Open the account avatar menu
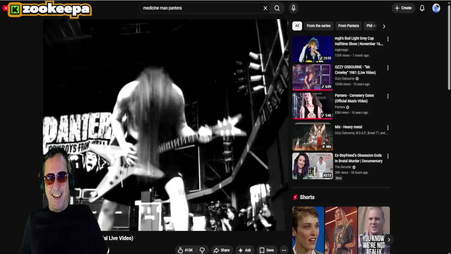The height and width of the screenshot is (254, 451). tap(436, 8)
